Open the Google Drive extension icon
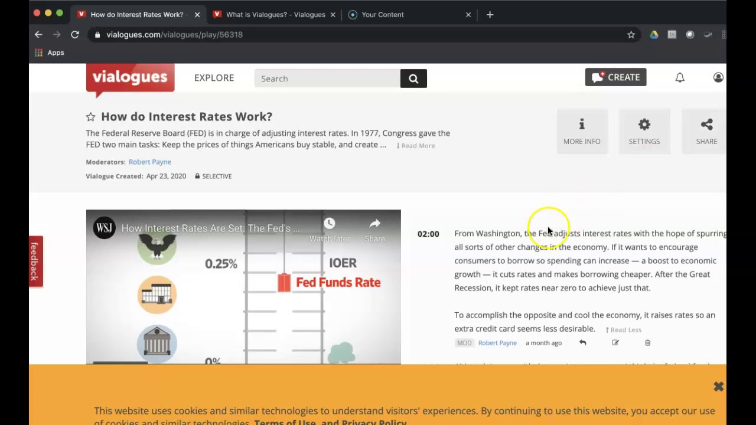 pos(654,35)
